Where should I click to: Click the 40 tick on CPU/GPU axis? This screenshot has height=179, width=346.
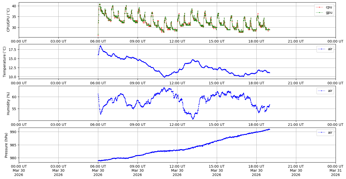pos(14,6)
